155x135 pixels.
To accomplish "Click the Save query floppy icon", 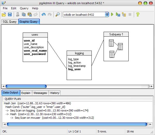I will pyautogui.click(x=10, y=14).
